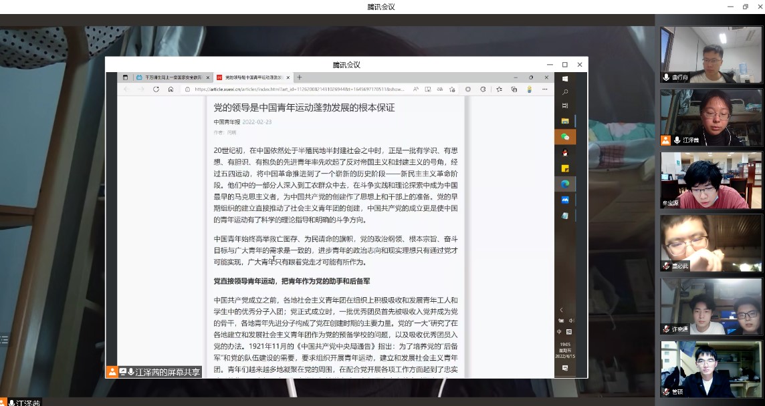765x406 pixels.
Task: Click the Tencent Meeting taskbar icon
Action: tap(565, 200)
